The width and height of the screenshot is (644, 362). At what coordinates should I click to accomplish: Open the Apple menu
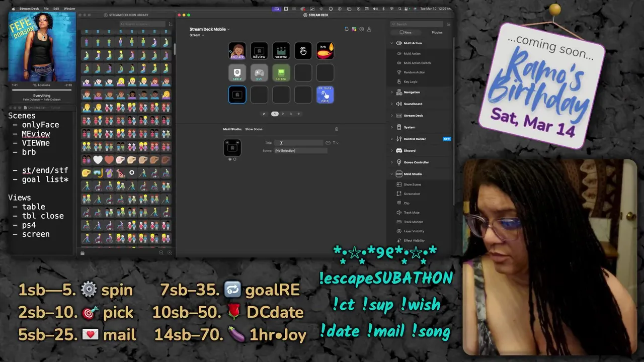point(13,9)
